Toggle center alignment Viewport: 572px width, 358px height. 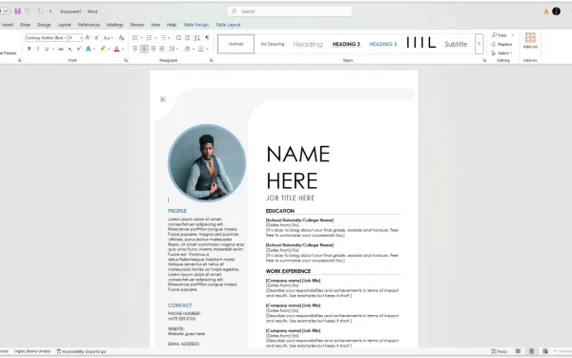pyautogui.click(x=144, y=49)
